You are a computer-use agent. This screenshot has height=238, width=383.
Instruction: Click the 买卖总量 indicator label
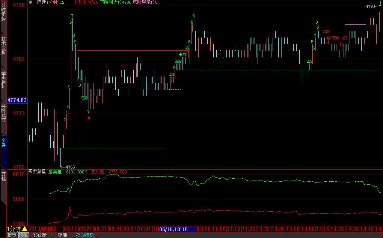click(x=37, y=172)
